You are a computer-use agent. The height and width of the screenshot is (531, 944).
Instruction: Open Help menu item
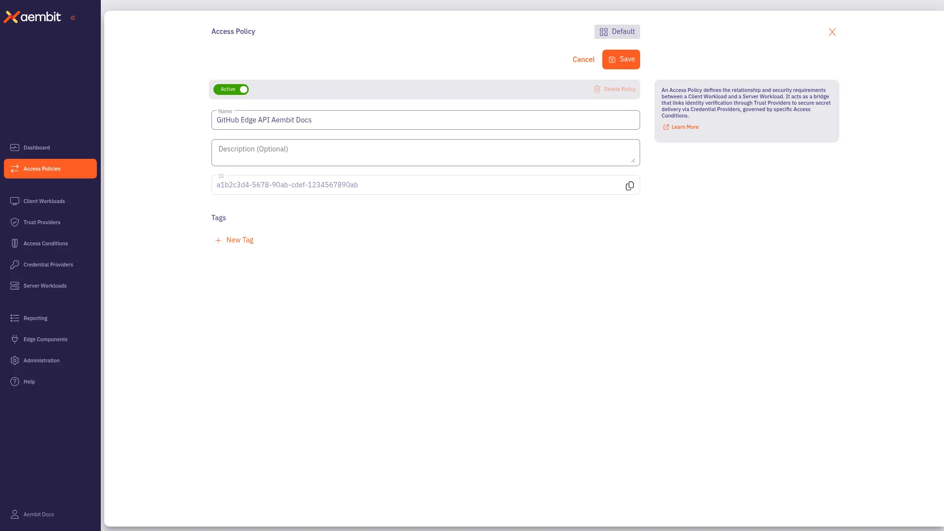point(50,382)
